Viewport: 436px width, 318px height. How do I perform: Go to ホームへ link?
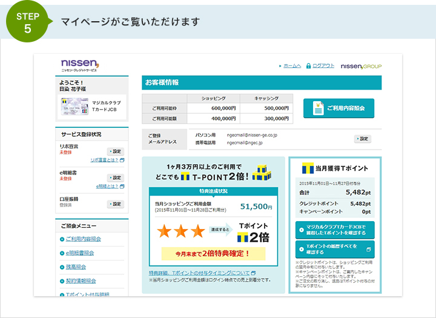292,66
